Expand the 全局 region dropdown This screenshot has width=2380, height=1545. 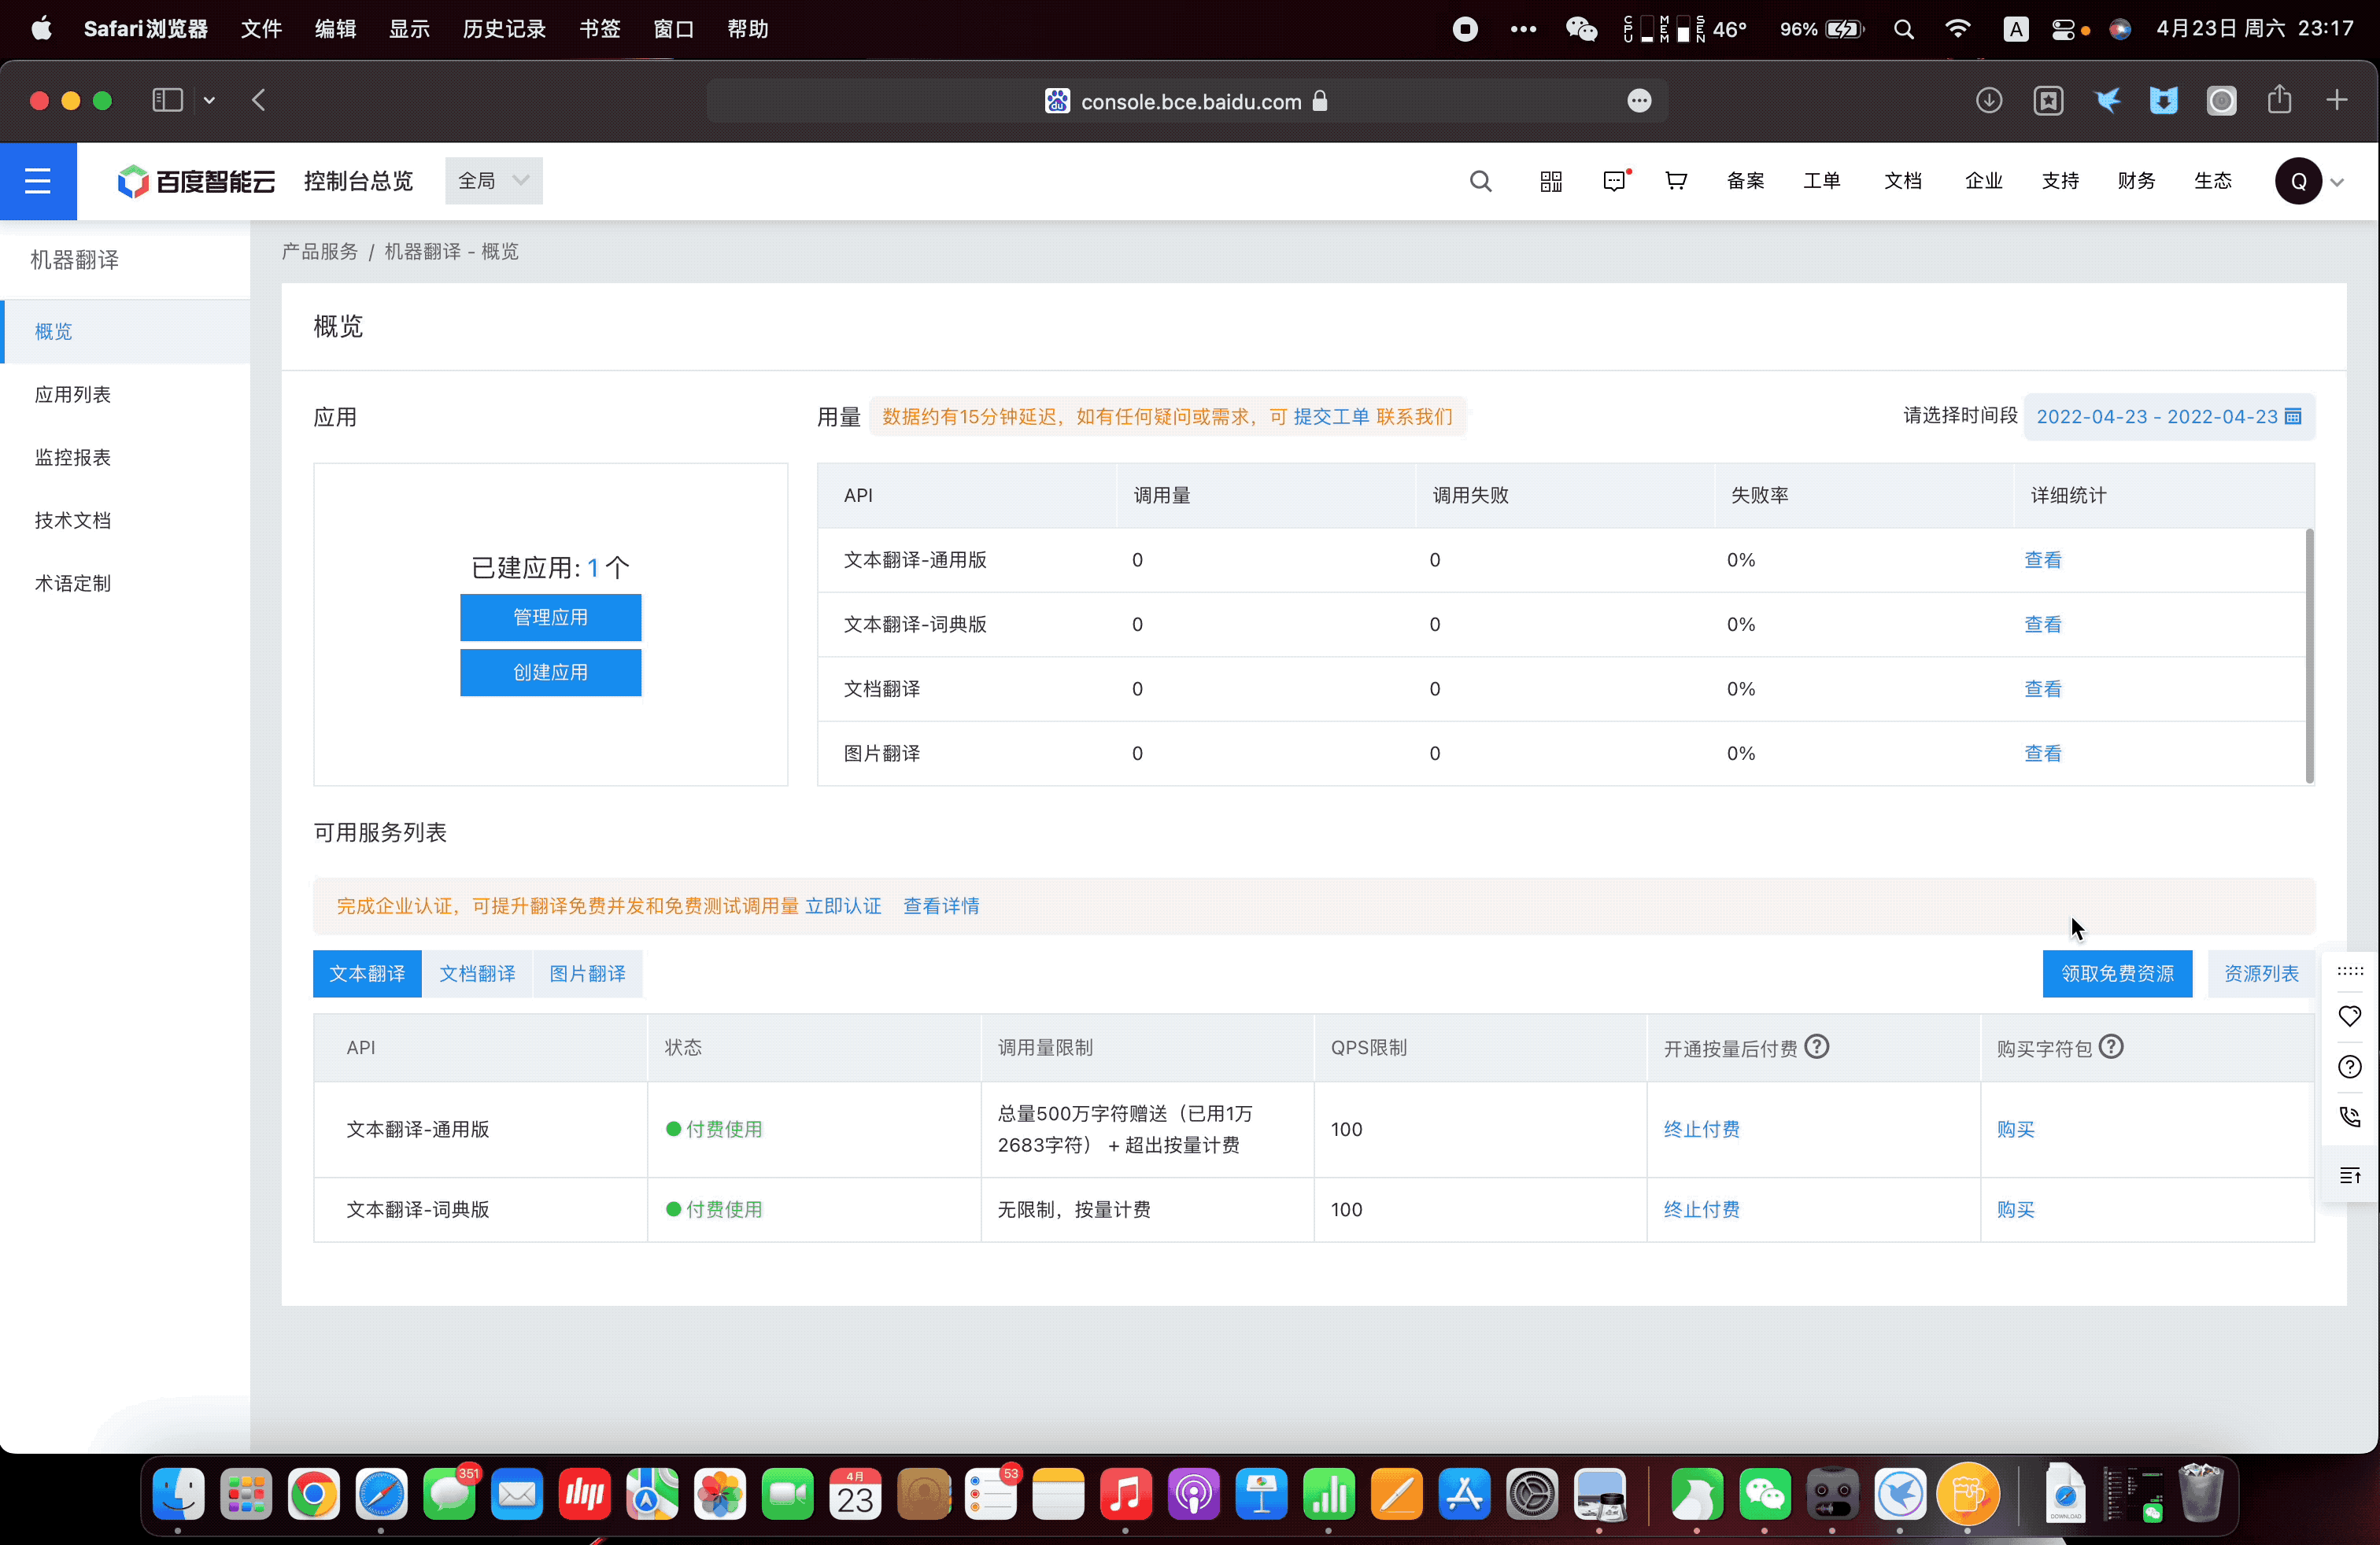[x=493, y=181]
